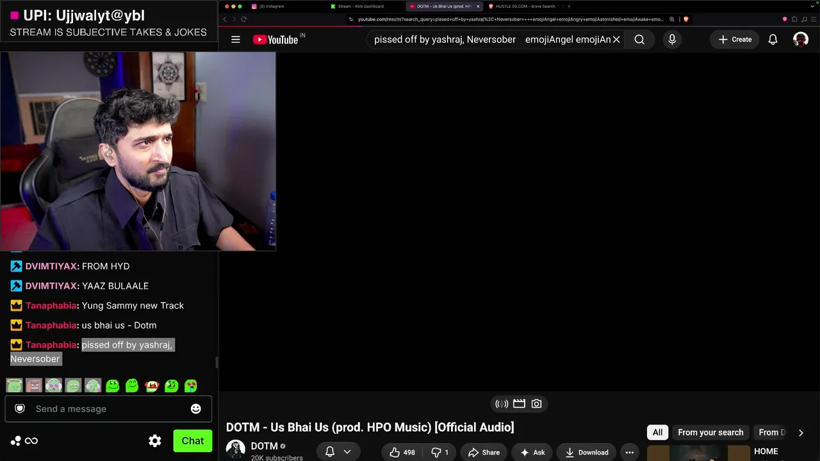
Task: Take a screenshot with the camera icon
Action: pyautogui.click(x=536, y=404)
